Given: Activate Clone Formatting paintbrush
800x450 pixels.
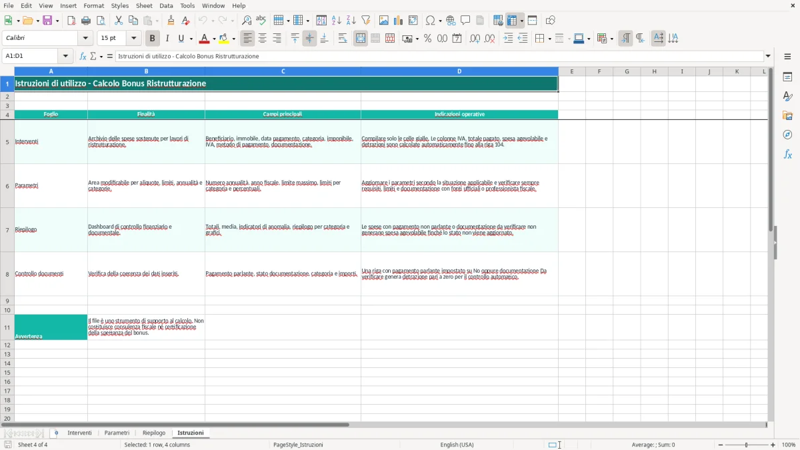Looking at the screenshot, I should (171, 21).
